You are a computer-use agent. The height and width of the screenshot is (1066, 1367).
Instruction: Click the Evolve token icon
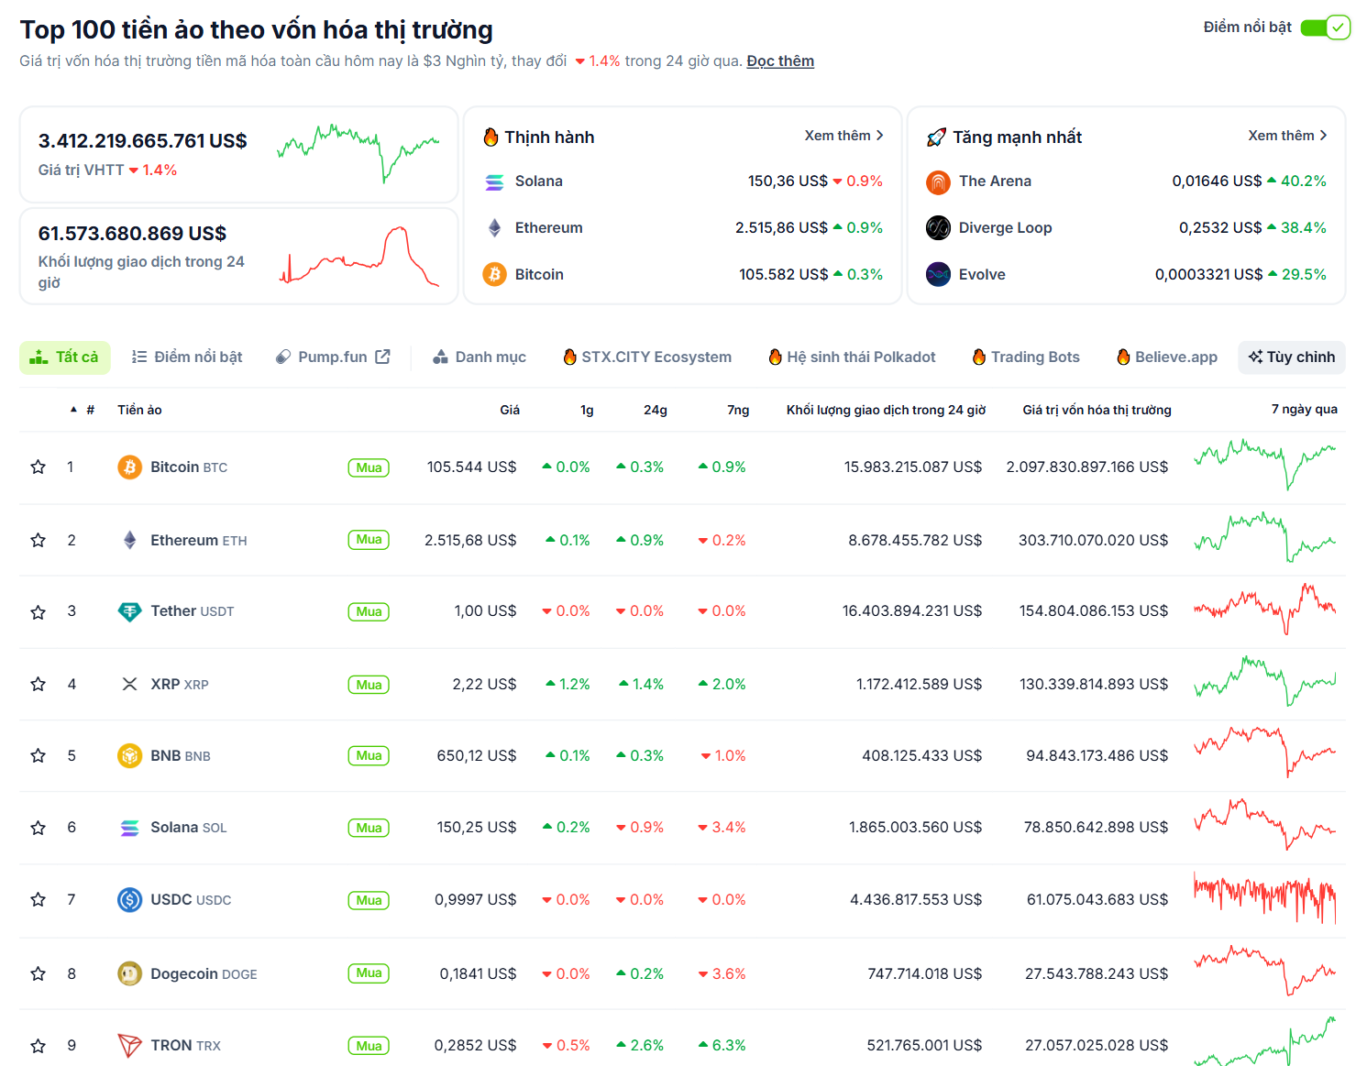click(x=938, y=275)
